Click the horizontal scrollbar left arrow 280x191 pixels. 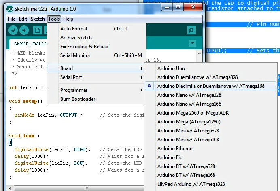[x=10, y=188]
